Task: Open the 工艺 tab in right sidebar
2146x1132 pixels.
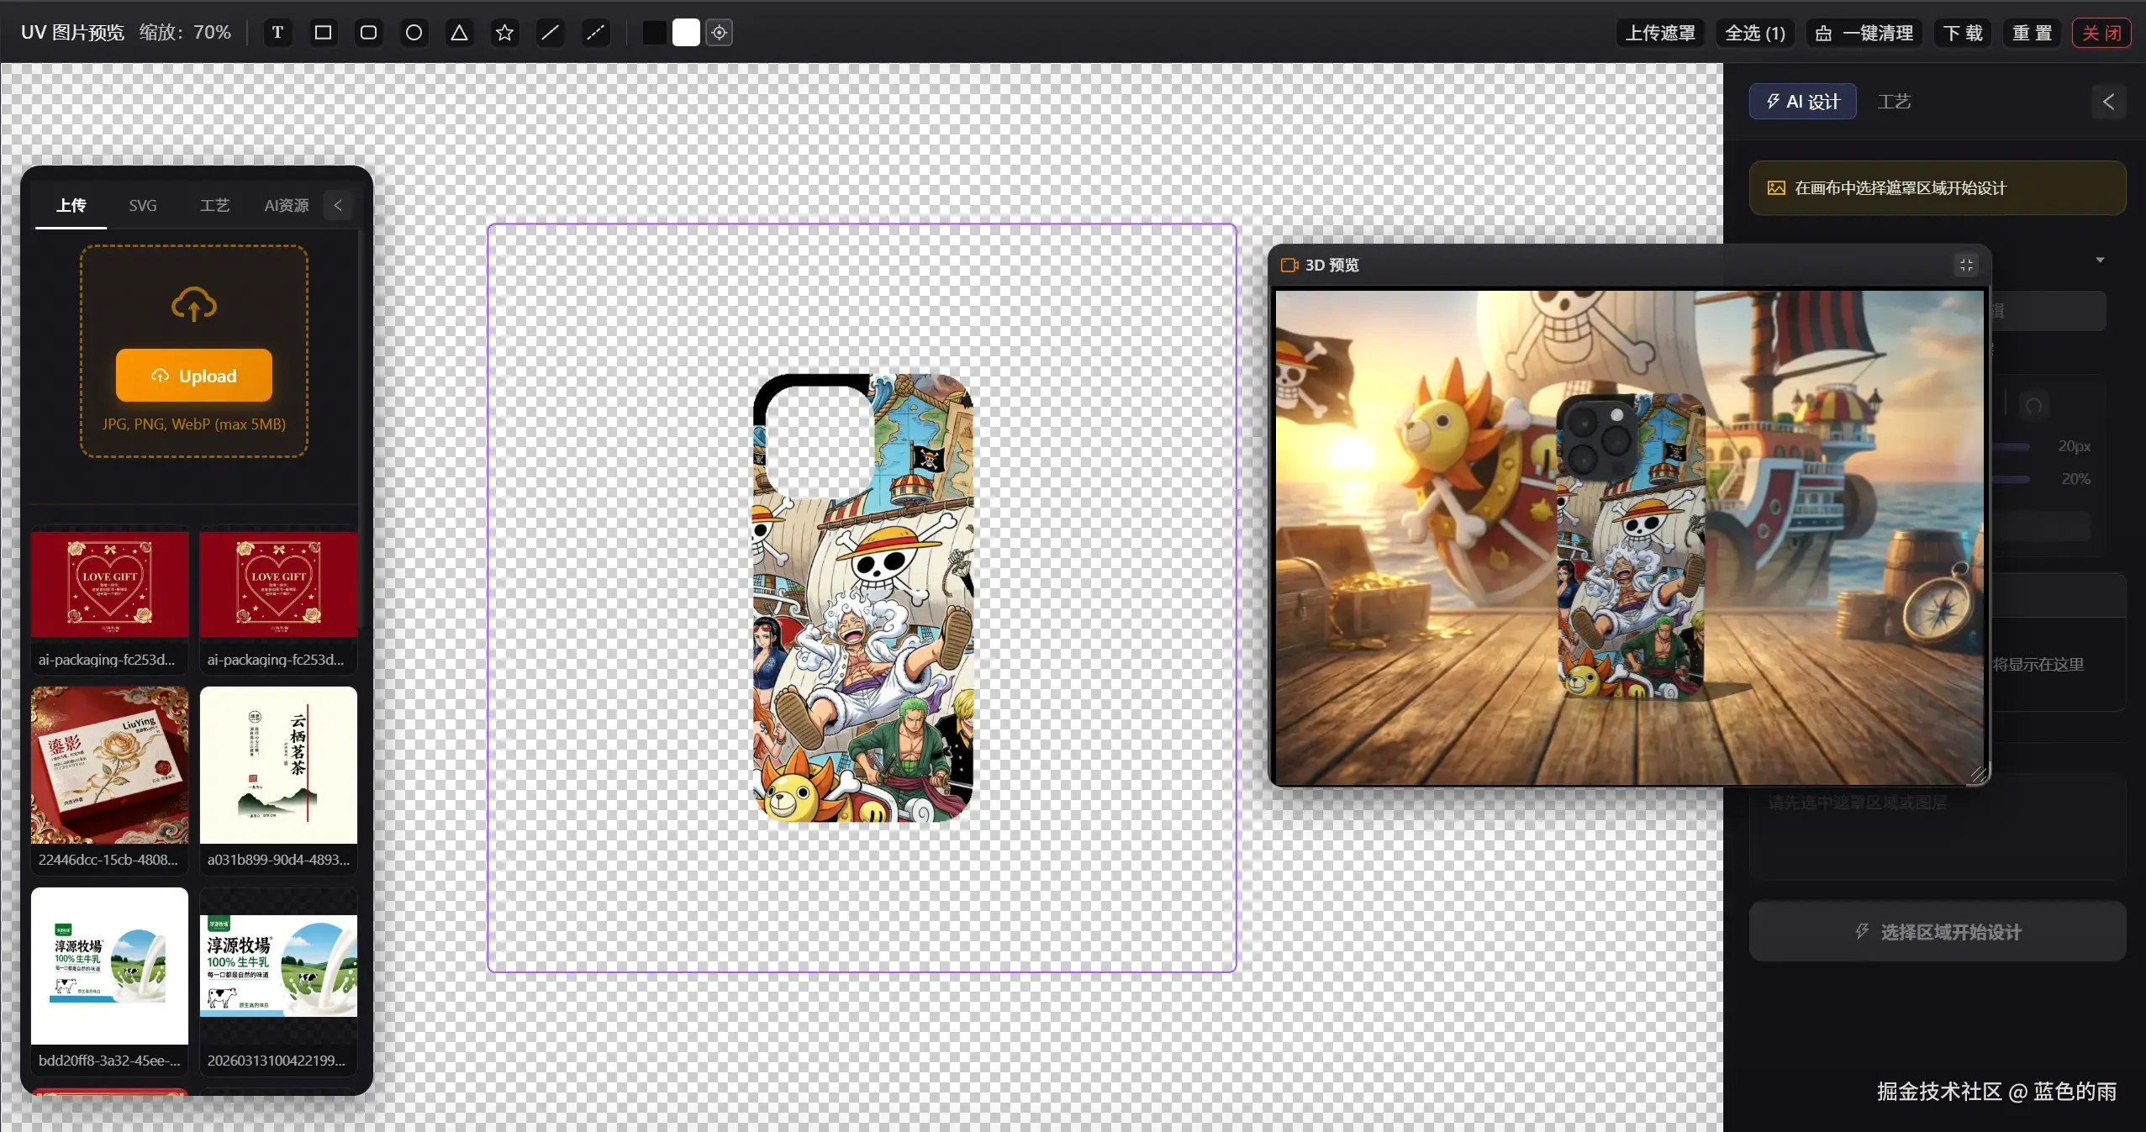Action: [1894, 102]
